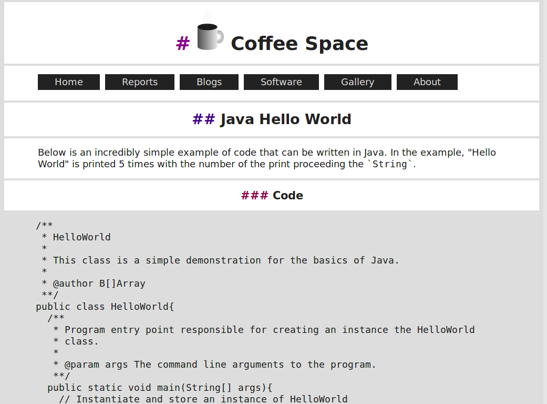The height and width of the screenshot is (404, 547).
Task: Click the 'Program entry point responsible' comment line
Action: point(264,330)
